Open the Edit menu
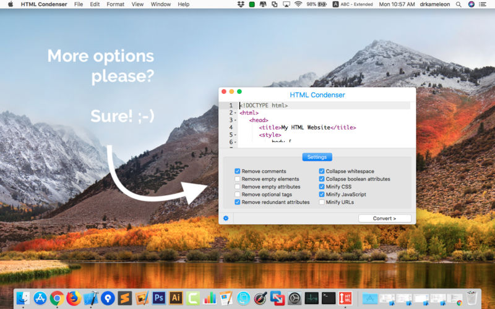This screenshot has width=495, height=309. click(95, 4)
